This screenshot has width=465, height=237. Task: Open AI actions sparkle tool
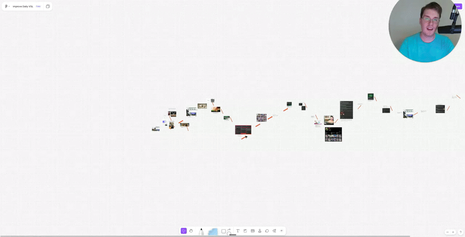[274, 231]
